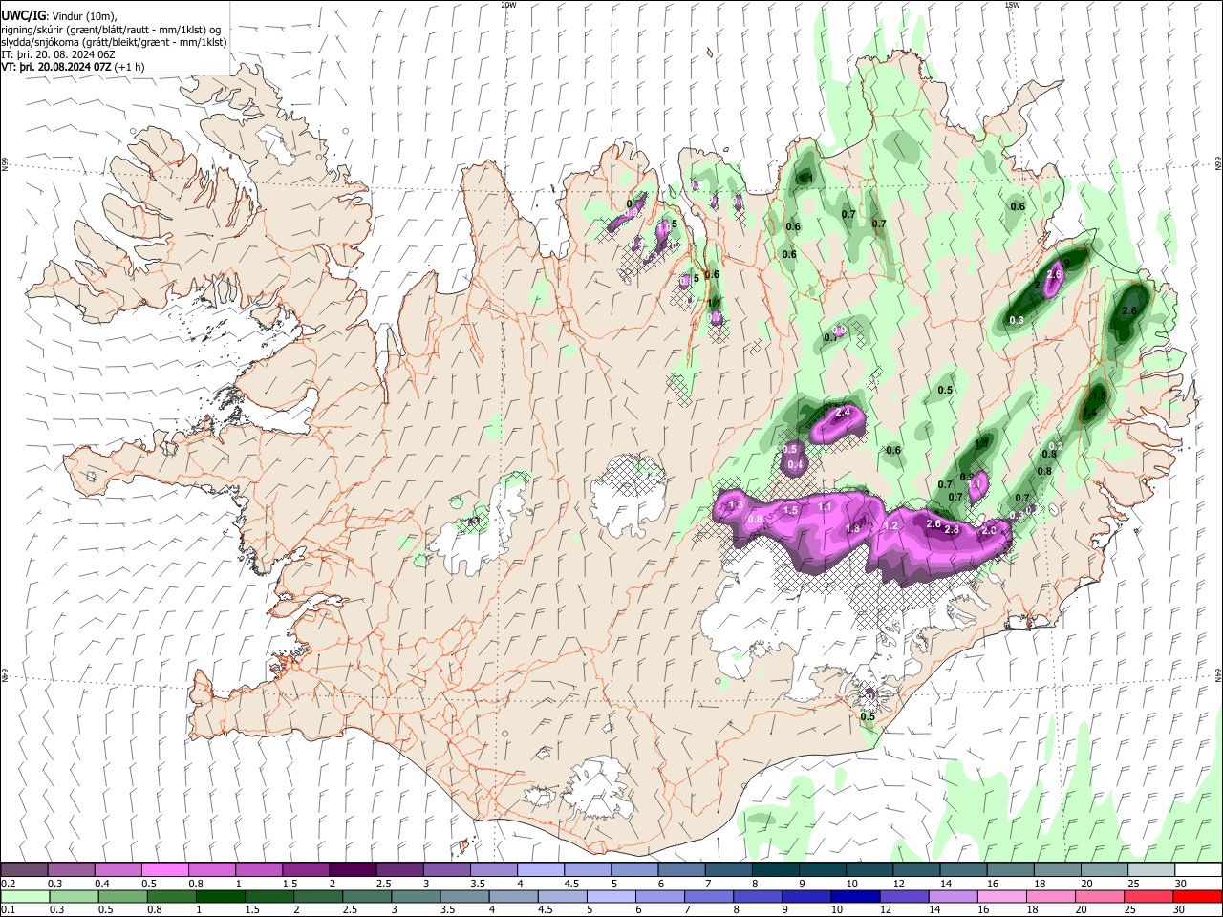This screenshot has width=1223, height=917.
Task: Pick the dark teal top-row swatch between 8 and 9
Action: [x=775, y=870]
